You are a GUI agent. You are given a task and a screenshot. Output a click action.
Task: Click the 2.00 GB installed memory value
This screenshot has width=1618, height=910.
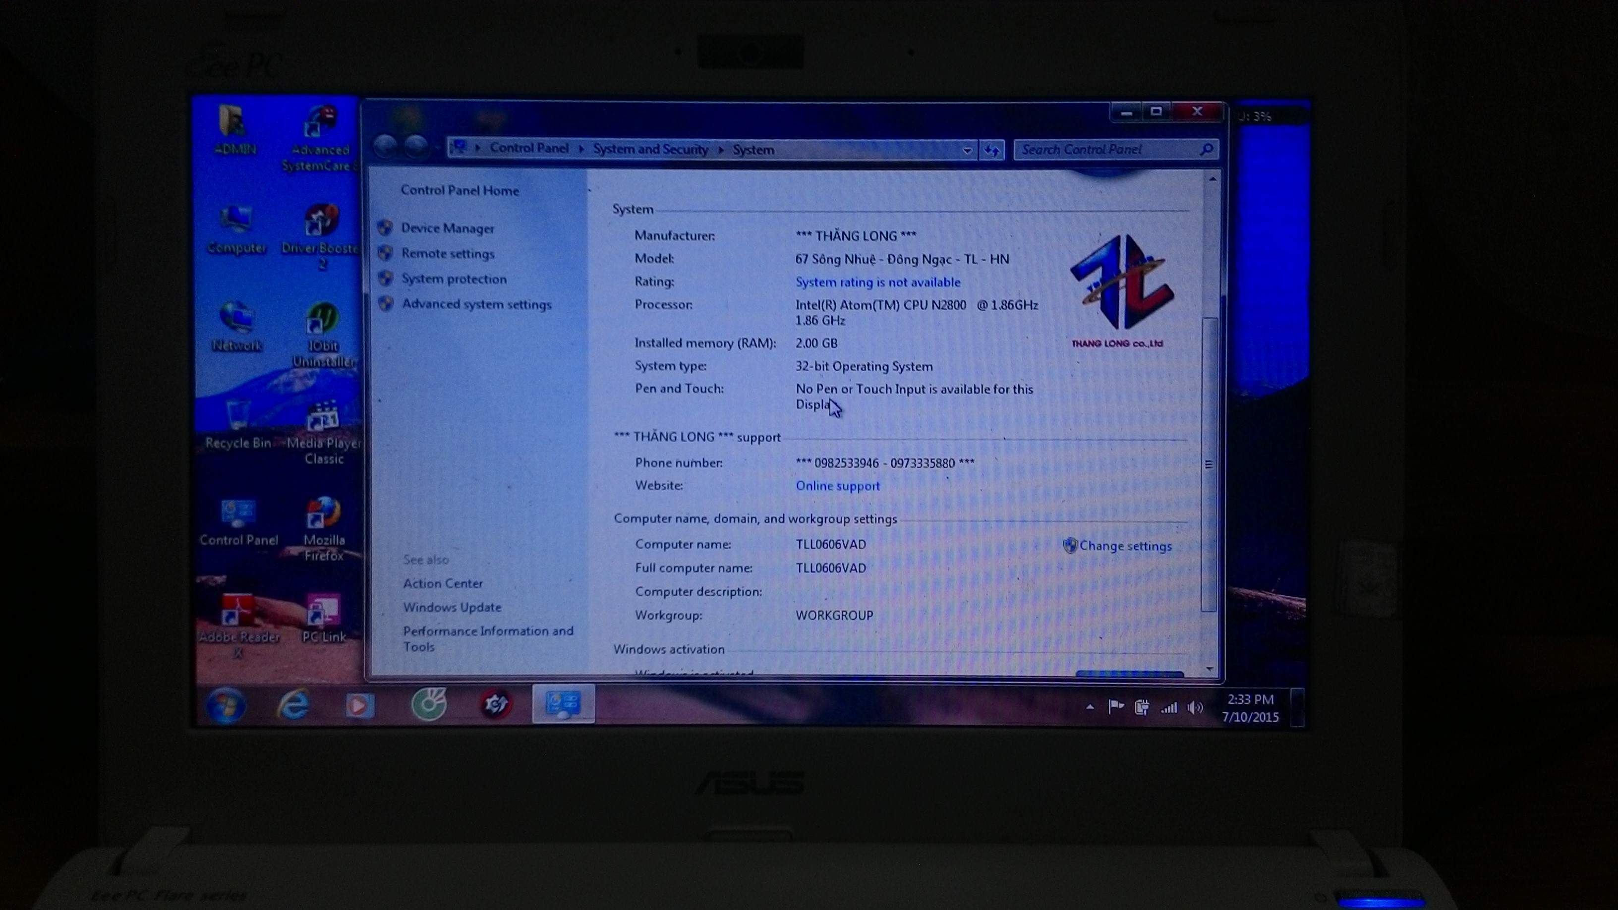816,343
